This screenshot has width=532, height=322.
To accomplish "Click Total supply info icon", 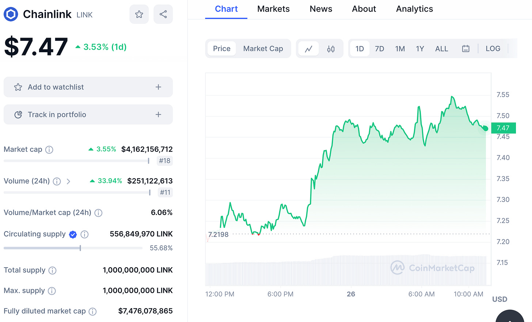I will click(52, 271).
